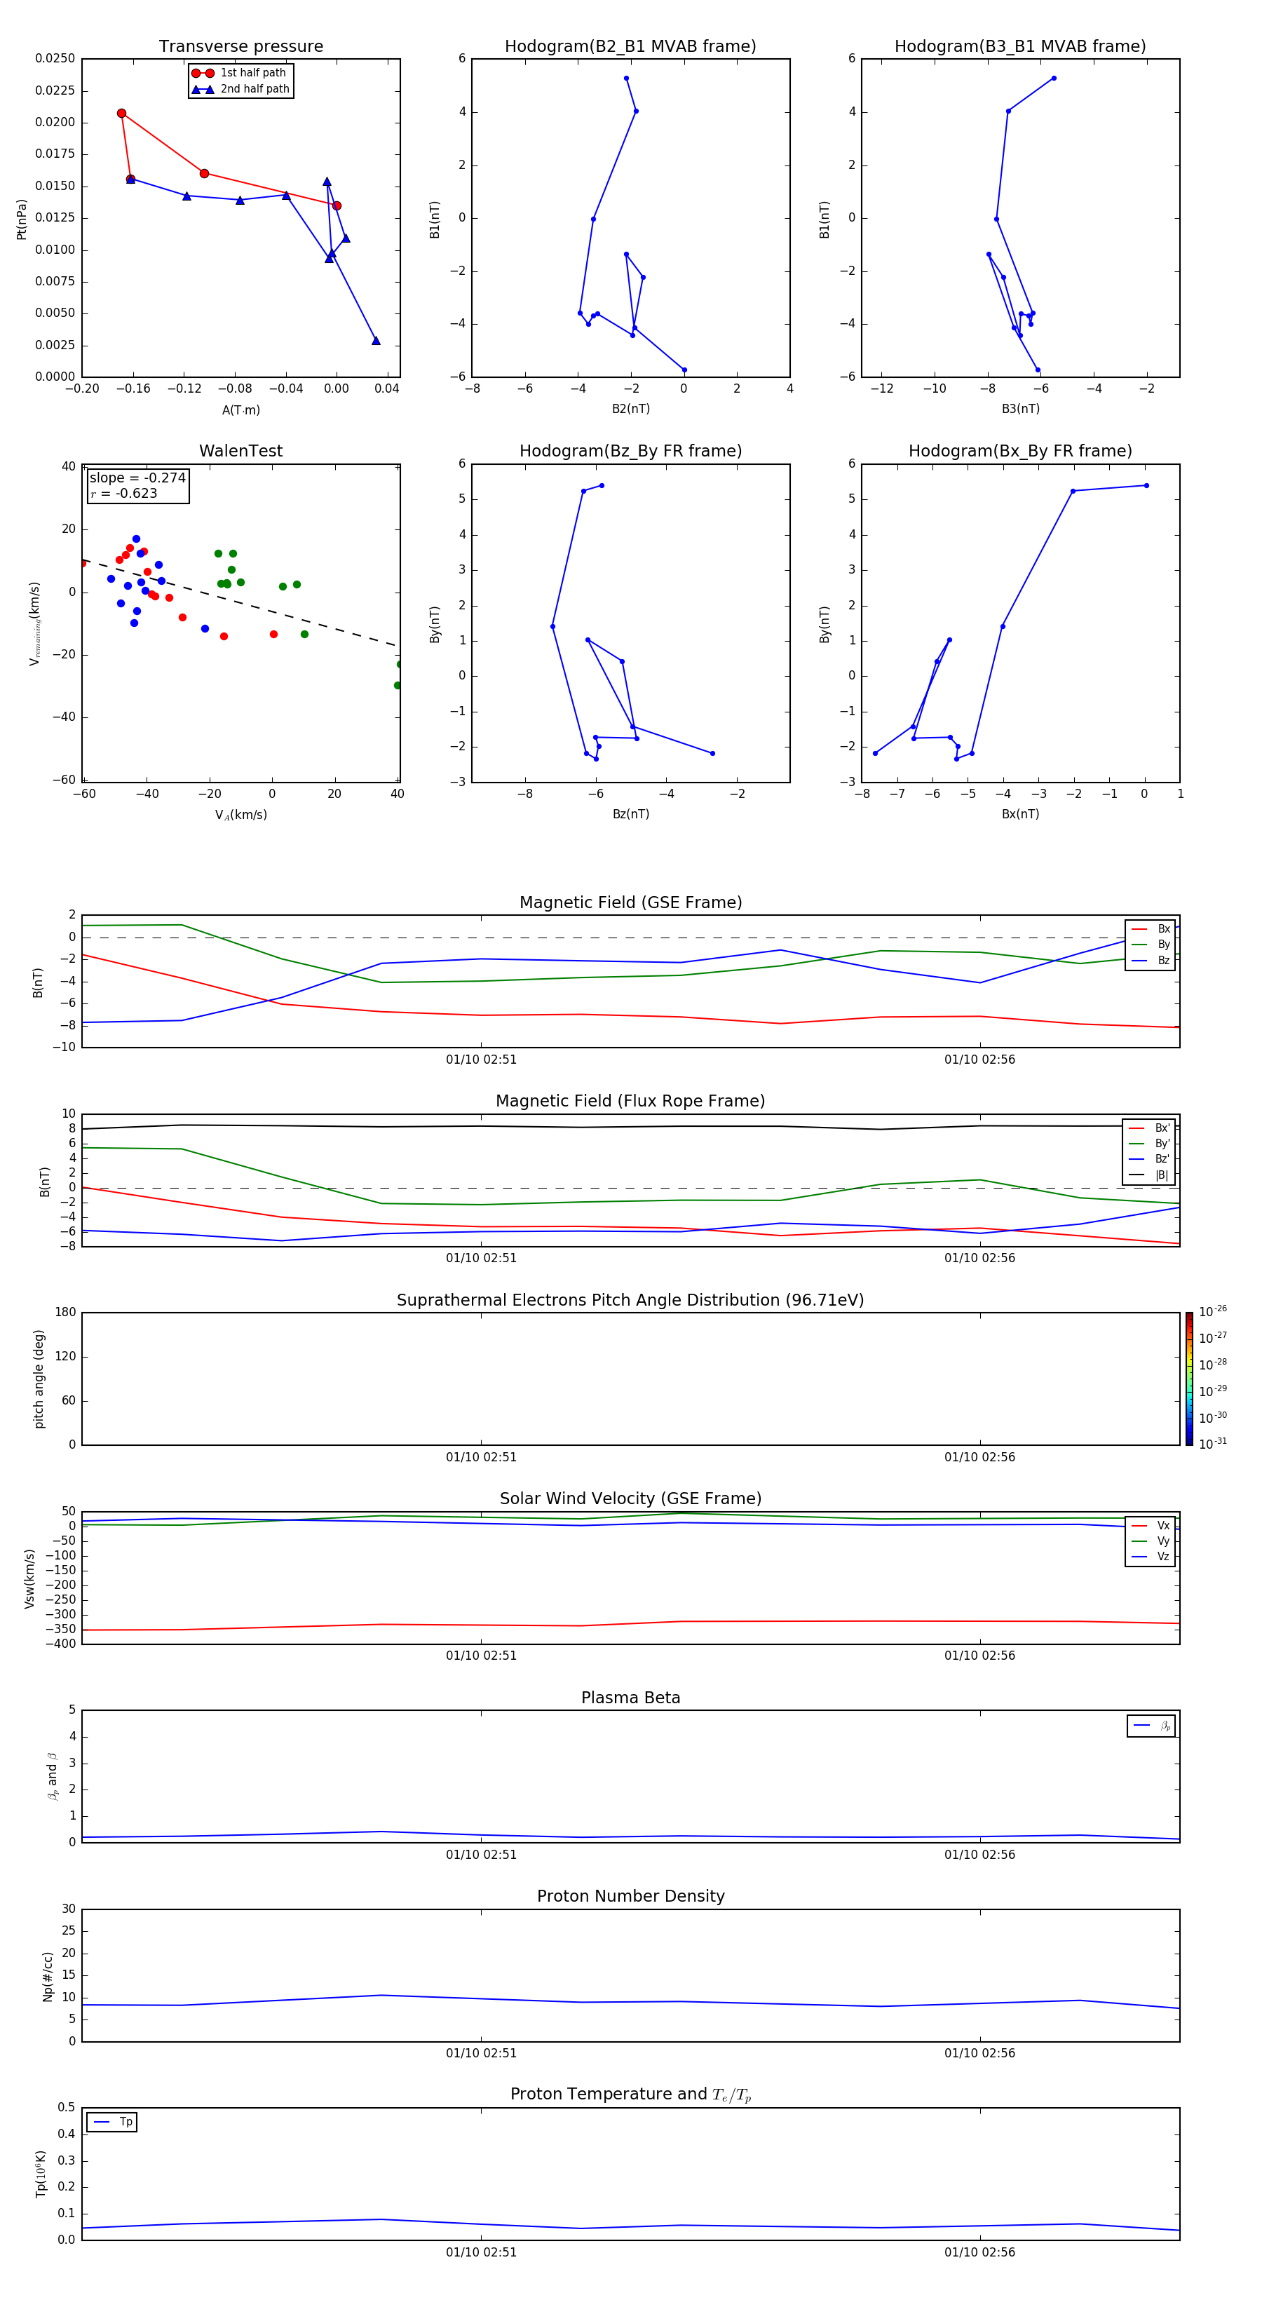Click the 10^-26 colorbar label
The height and width of the screenshot is (2314, 1262).
click(1213, 1311)
